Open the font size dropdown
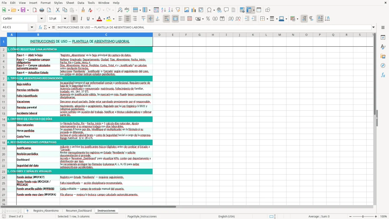This screenshot has height=219, width=389. [x=65, y=19]
